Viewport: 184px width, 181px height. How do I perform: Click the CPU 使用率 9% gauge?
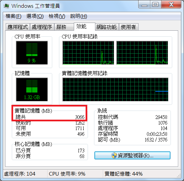(32, 53)
